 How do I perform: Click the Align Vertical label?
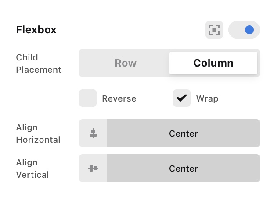pyautogui.click(x=32, y=169)
